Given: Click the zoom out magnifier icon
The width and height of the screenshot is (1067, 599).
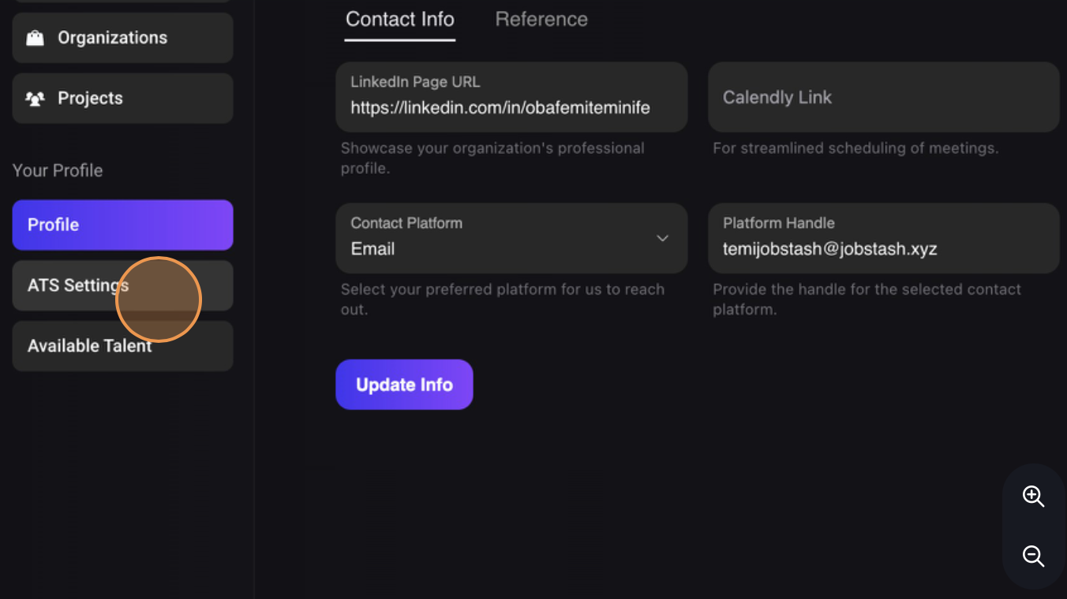Looking at the screenshot, I should 1033,556.
